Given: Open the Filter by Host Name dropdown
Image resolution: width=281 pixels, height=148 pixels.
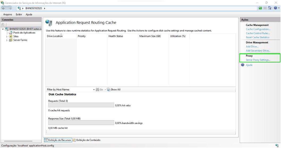Looking at the screenshot, I should [94, 90].
